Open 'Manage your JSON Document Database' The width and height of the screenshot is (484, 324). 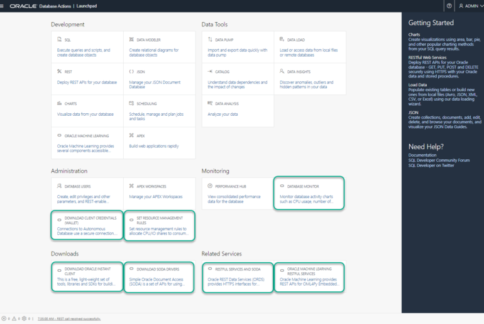click(155, 85)
